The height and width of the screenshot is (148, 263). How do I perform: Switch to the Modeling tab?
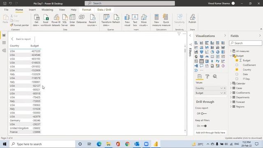point(47,10)
